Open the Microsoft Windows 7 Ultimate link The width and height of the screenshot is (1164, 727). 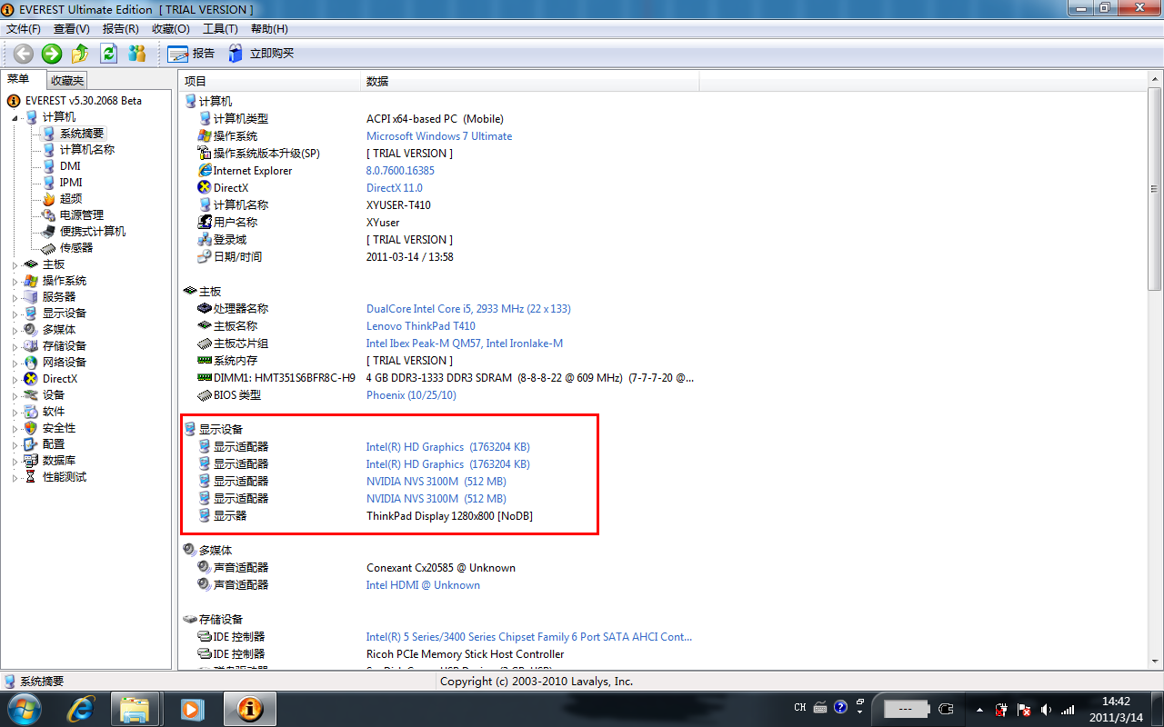pos(439,136)
